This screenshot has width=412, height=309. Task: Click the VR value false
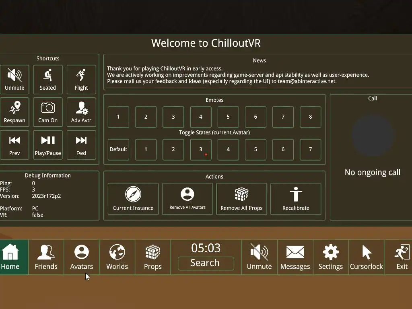37,215
